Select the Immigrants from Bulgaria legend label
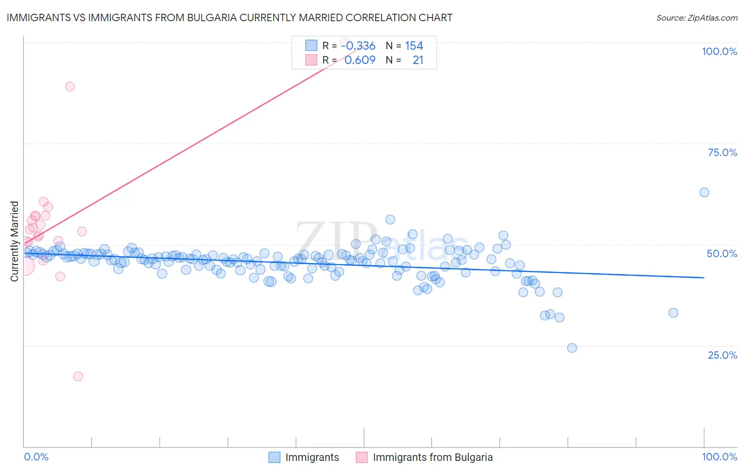Viewport: 744px width, 472px height. tap(433, 457)
